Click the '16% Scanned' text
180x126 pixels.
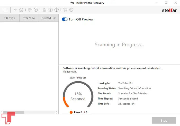pyautogui.click(x=78, y=96)
